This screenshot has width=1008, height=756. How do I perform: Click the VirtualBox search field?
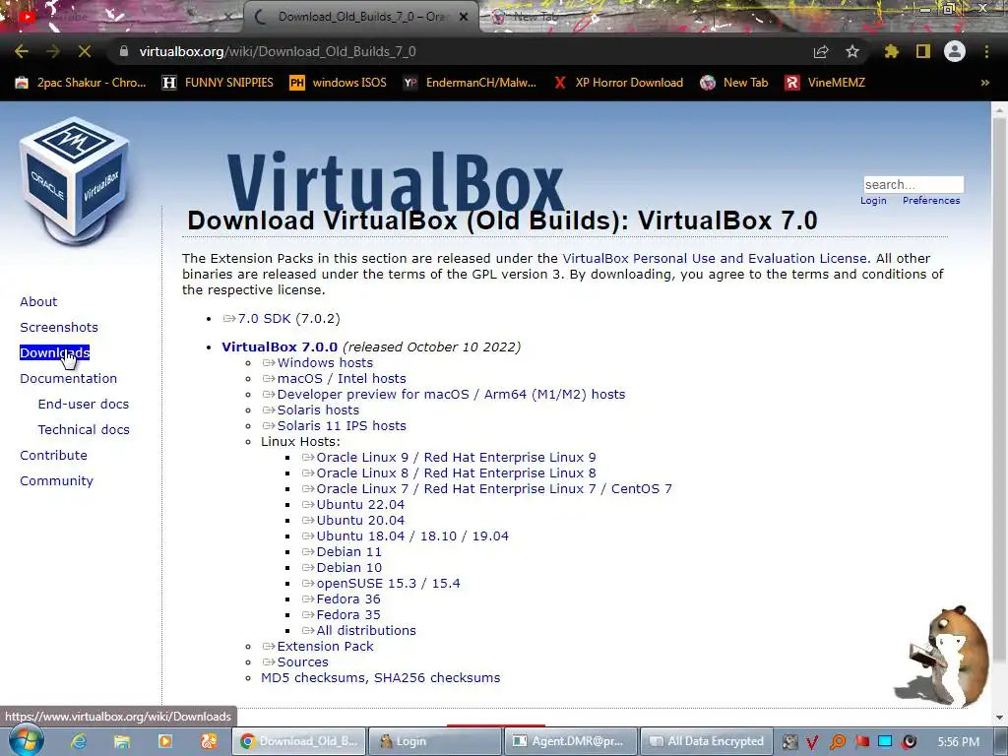913,184
